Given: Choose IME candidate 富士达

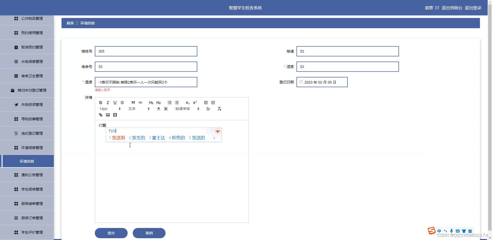Looking at the screenshot, I should pyautogui.click(x=157, y=138).
